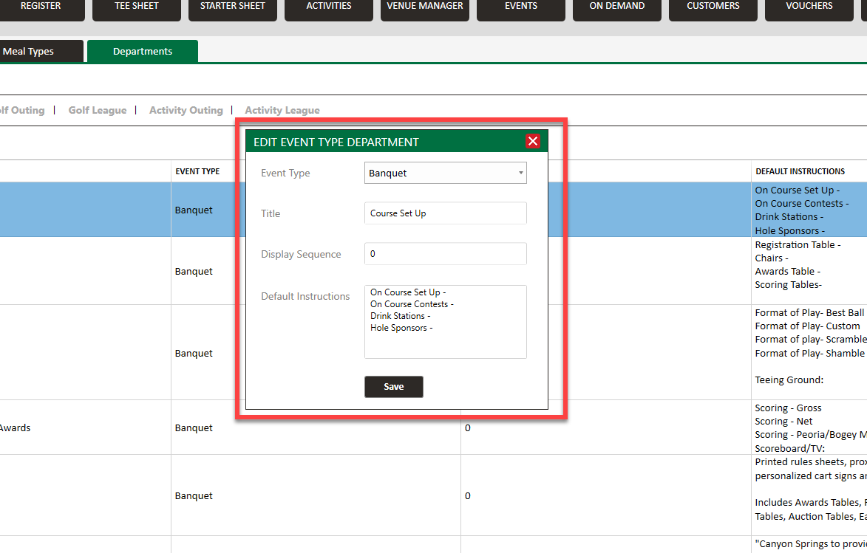Open the Vouchers section
The image size is (867, 553).
(x=809, y=7)
